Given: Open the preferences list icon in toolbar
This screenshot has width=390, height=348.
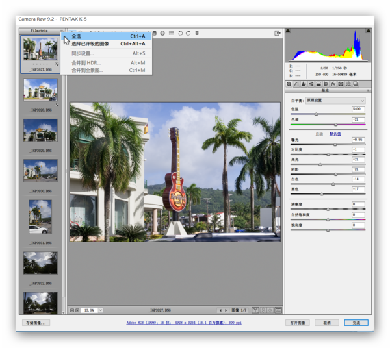Looking at the screenshot, I should (x=171, y=32).
